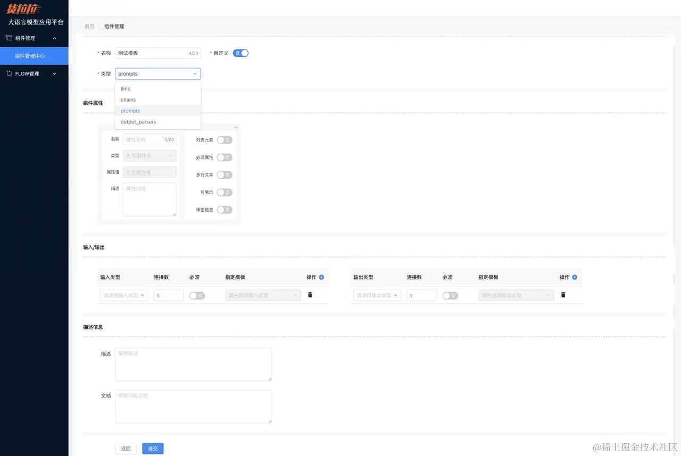Open the 请选择输出类型 dropdown
The height and width of the screenshot is (456, 681).
(x=377, y=295)
